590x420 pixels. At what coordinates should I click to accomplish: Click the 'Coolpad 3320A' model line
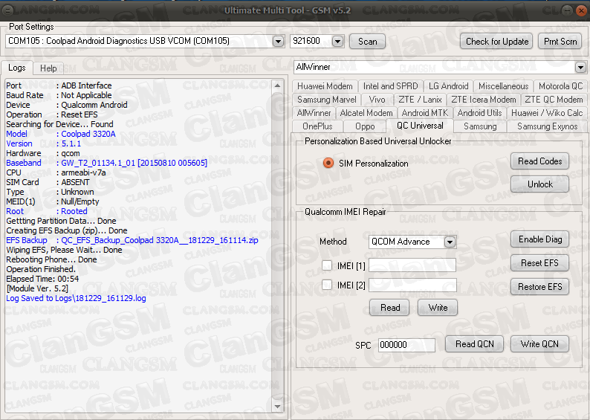[x=61, y=134]
